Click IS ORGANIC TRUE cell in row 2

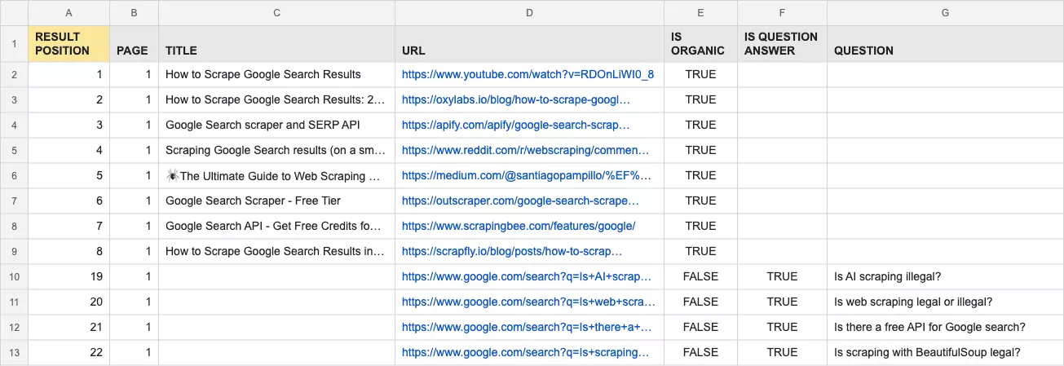pos(700,74)
